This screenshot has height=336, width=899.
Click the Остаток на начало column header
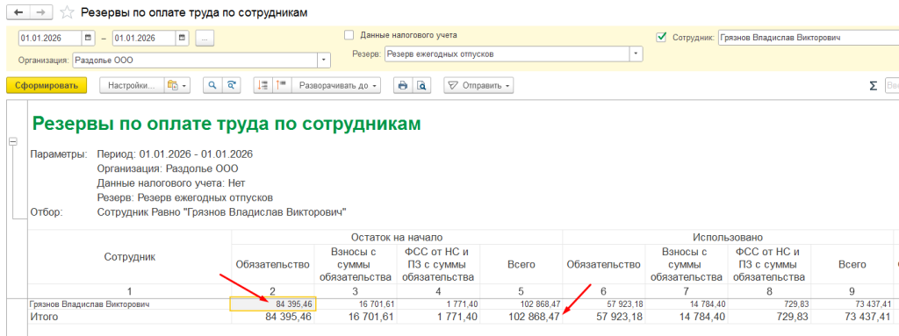pos(397,237)
